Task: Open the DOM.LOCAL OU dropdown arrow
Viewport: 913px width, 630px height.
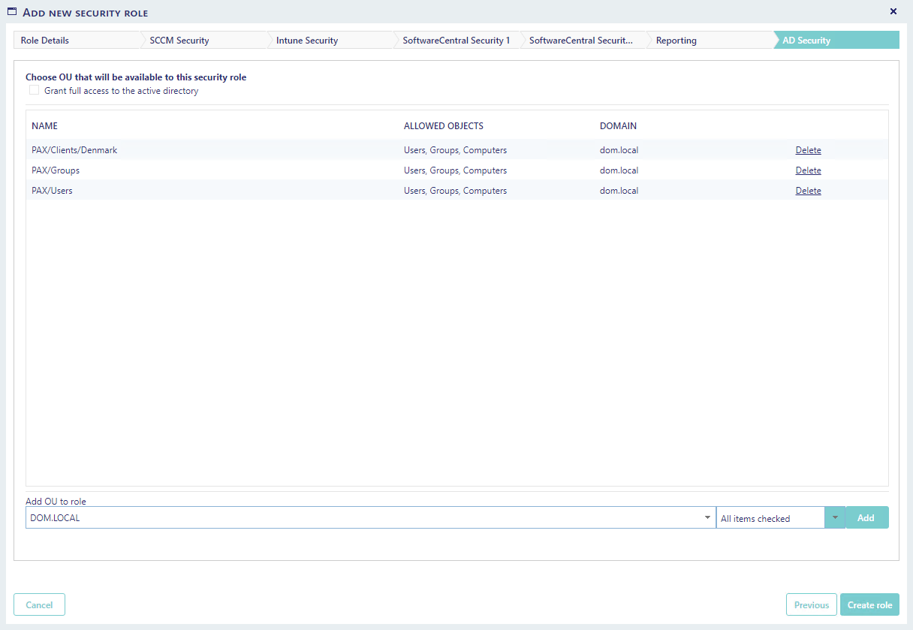Action: 707,518
